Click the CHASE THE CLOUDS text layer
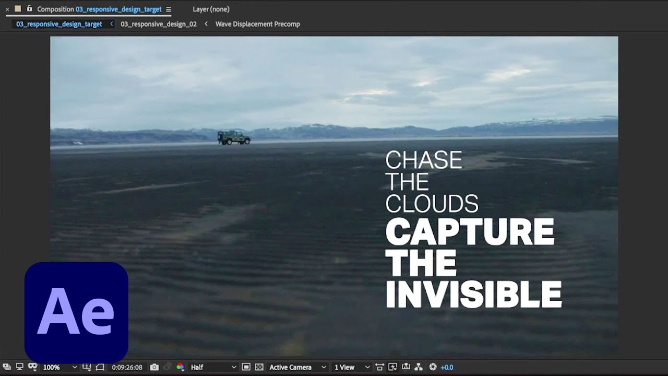This screenshot has height=376, width=668. click(432, 182)
